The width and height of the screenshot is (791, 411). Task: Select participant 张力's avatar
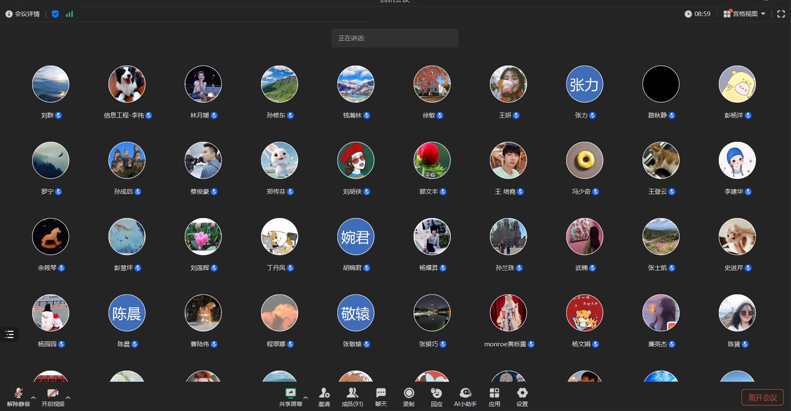pyautogui.click(x=584, y=84)
